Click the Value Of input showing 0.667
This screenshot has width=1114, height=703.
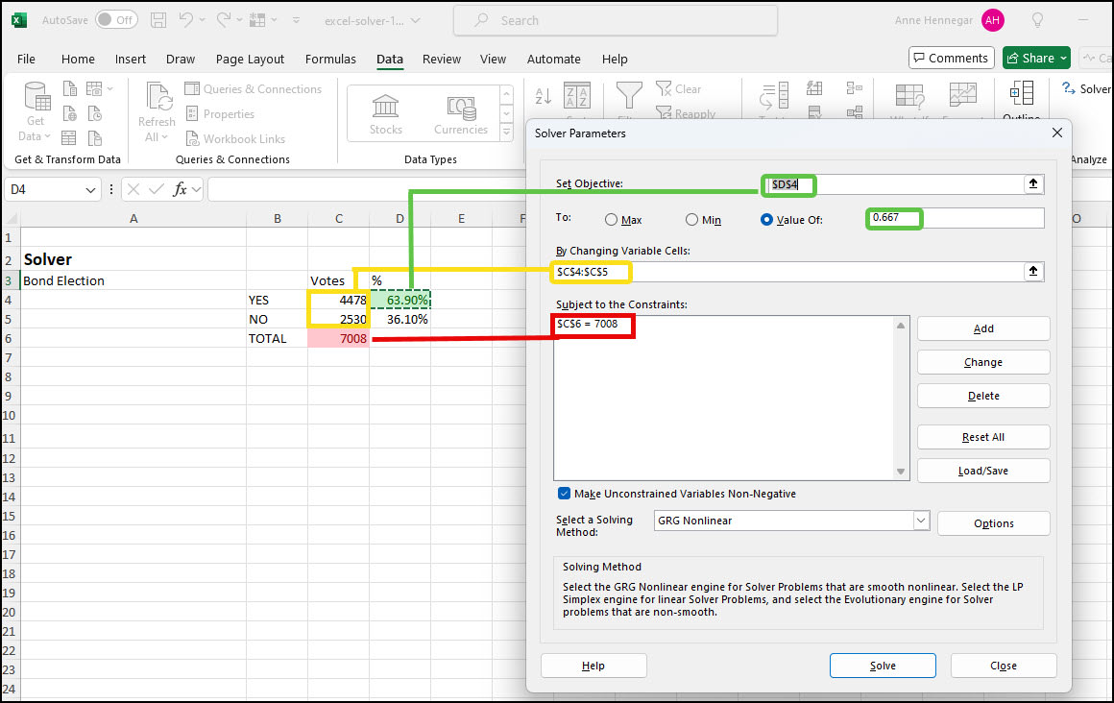893,218
